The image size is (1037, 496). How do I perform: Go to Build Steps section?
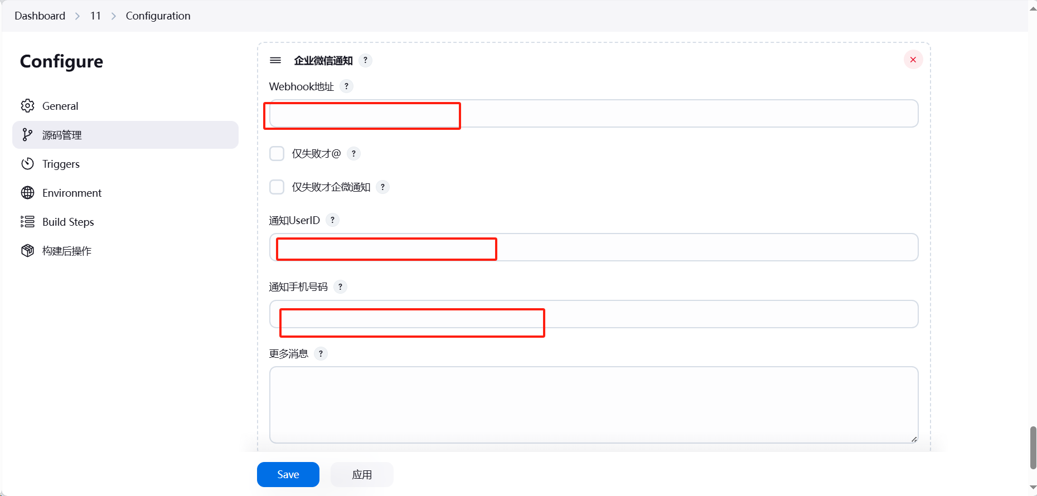click(125, 222)
